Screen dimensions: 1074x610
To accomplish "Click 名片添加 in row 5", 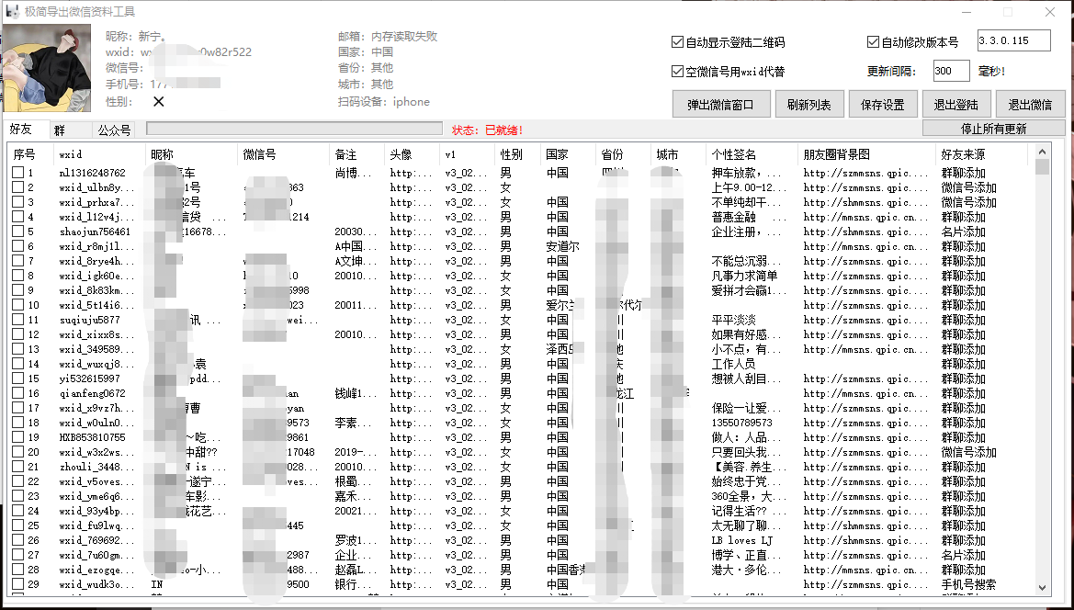I will pos(963,232).
